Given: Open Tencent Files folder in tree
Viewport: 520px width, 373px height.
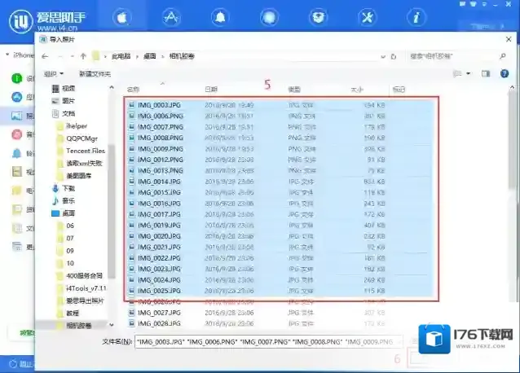Looking at the screenshot, I should coord(82,151).
